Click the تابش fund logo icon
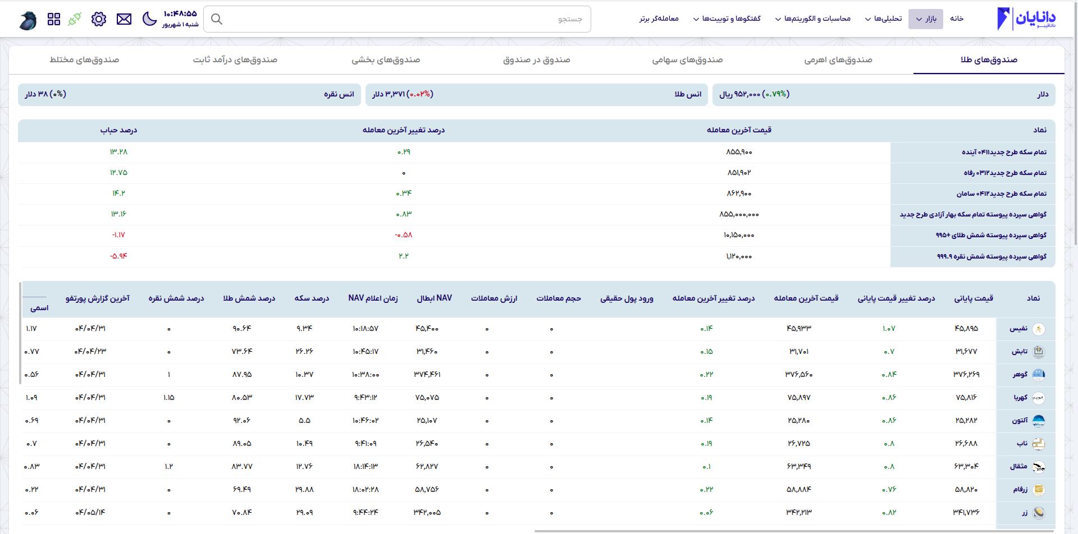The image size is (1078, 534). point(1039,352)
